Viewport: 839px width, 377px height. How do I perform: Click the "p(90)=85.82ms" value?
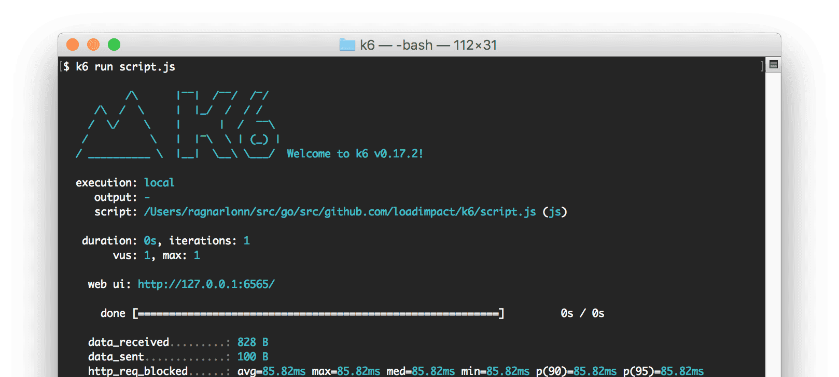coord(577,371)
